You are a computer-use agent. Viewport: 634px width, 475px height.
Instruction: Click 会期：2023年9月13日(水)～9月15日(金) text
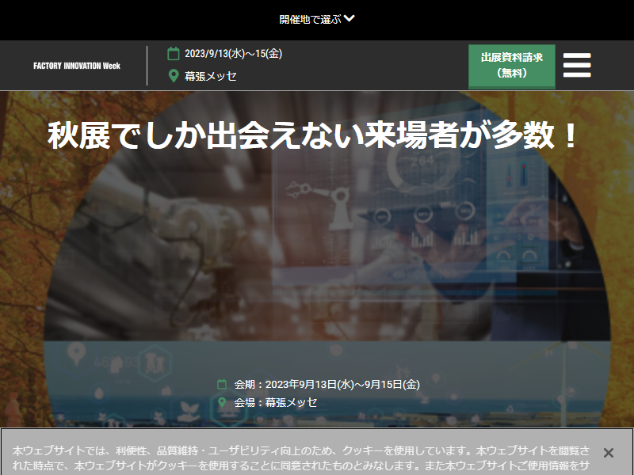(327, 384)
